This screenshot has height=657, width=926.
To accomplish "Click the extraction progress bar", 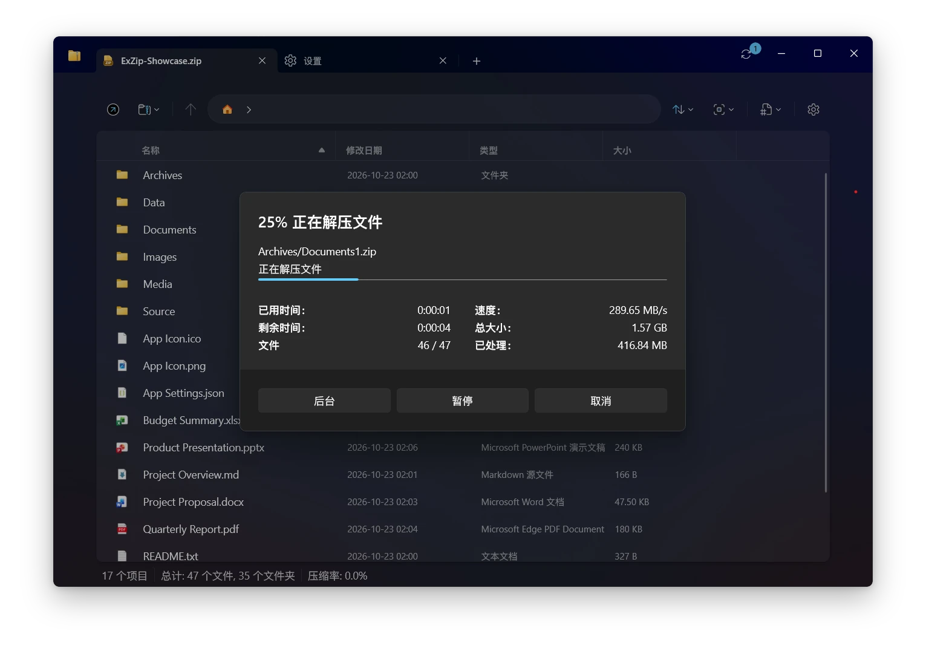I will [463, 279].
